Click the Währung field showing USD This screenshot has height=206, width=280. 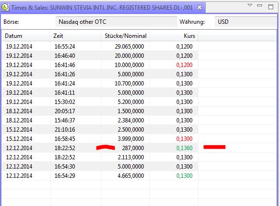pos(246,22)
